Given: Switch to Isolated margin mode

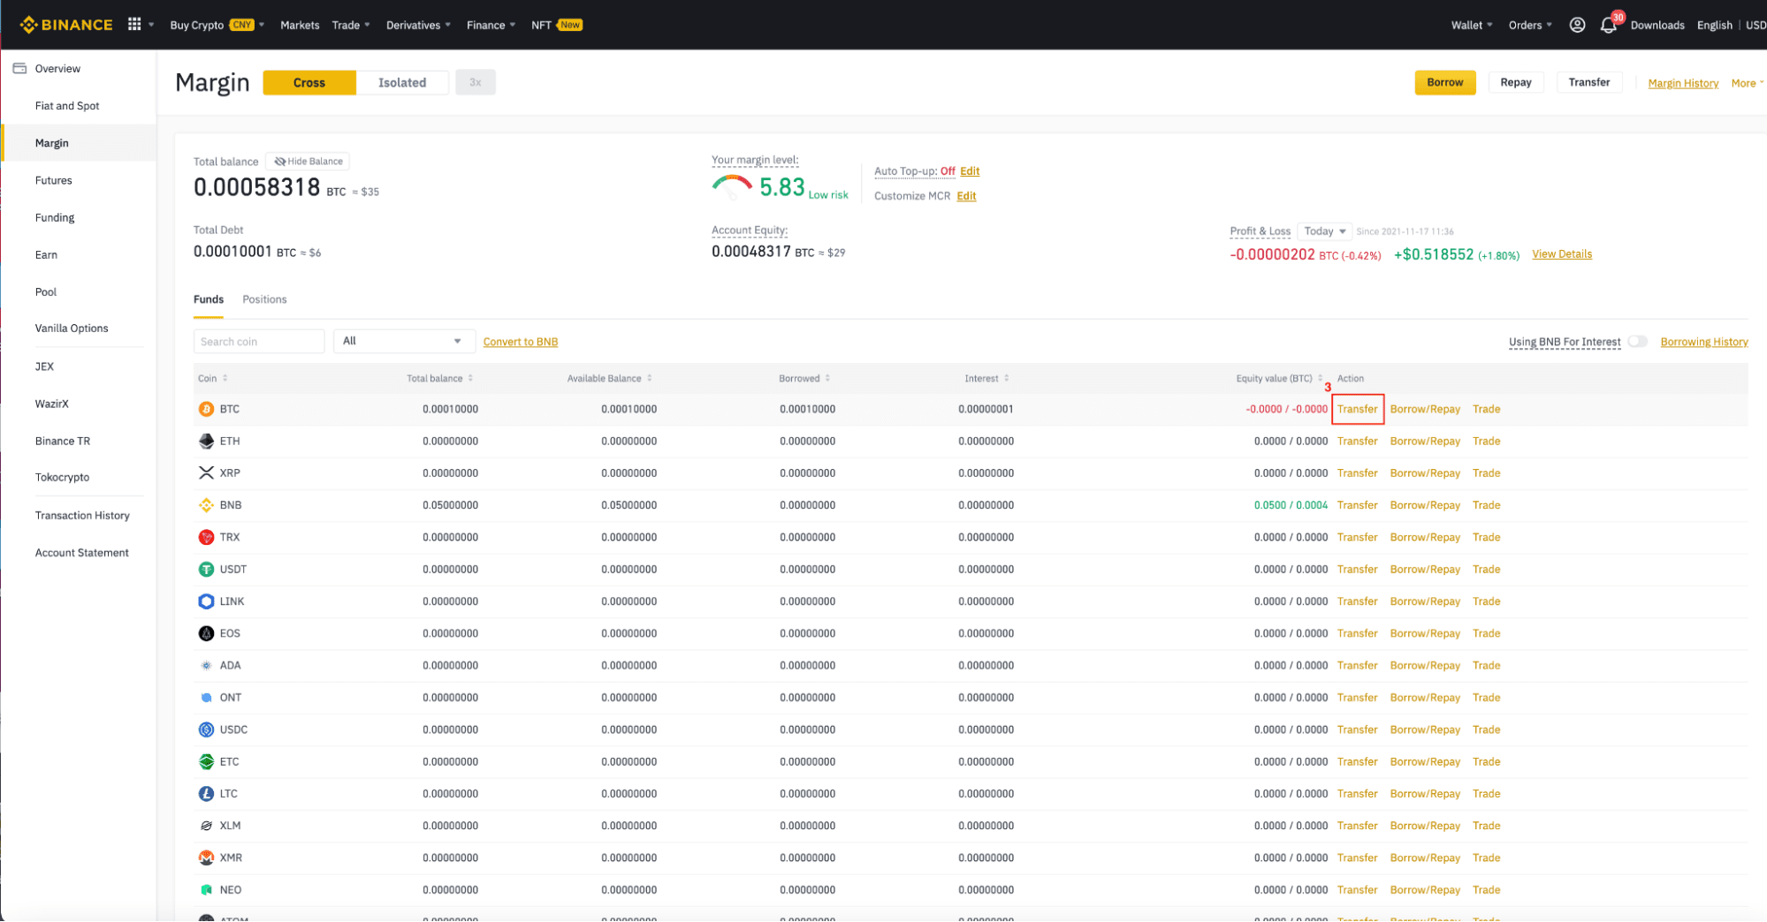Looking at the screenshot, I should coord(402,83).
